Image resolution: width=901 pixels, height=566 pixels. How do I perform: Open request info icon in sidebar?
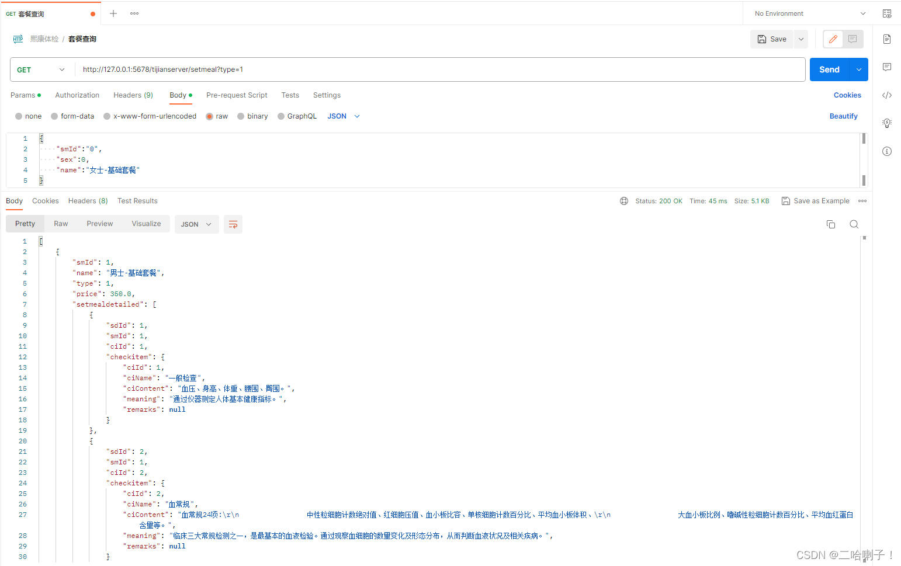tap(887, 151)
